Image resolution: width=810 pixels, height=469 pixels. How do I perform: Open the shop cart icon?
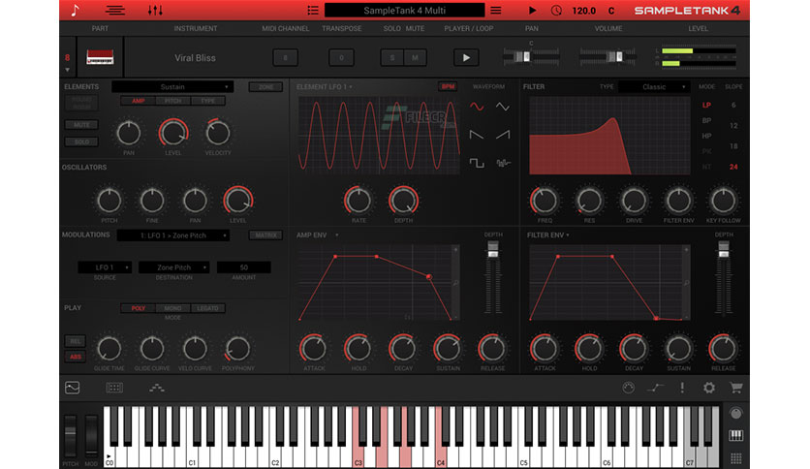pyautogui.click(x=736, y=388)
